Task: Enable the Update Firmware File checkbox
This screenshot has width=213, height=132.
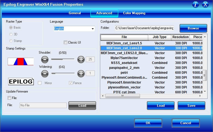Action: 9,98
